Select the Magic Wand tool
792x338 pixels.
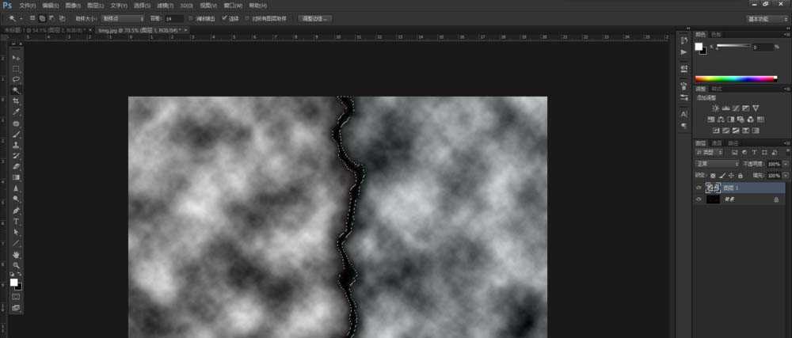(x=16, y=91)
